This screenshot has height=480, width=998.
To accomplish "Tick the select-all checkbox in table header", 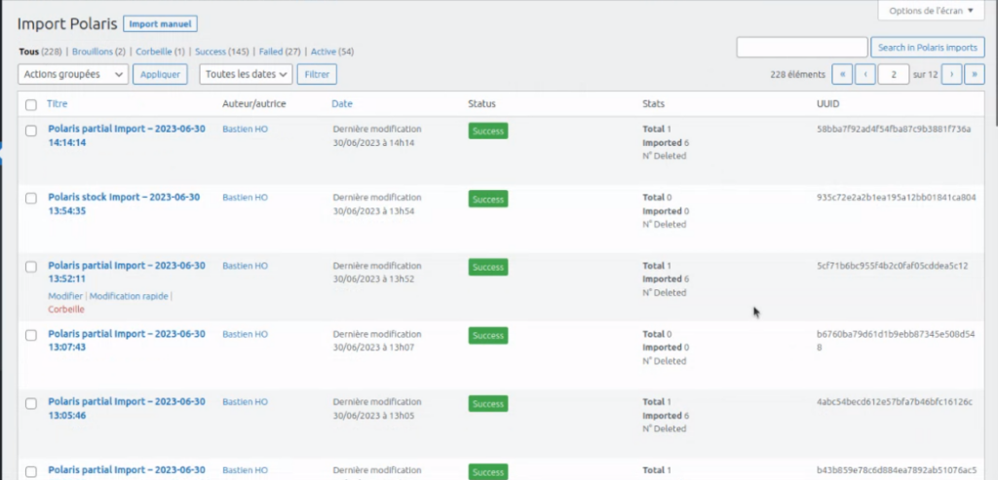I will [31, 104].
